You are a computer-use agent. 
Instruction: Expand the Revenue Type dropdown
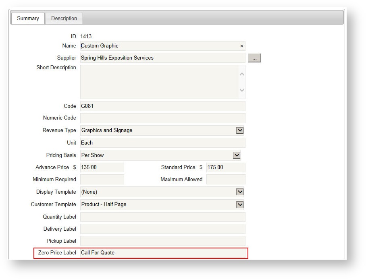[x=240, y=130]
